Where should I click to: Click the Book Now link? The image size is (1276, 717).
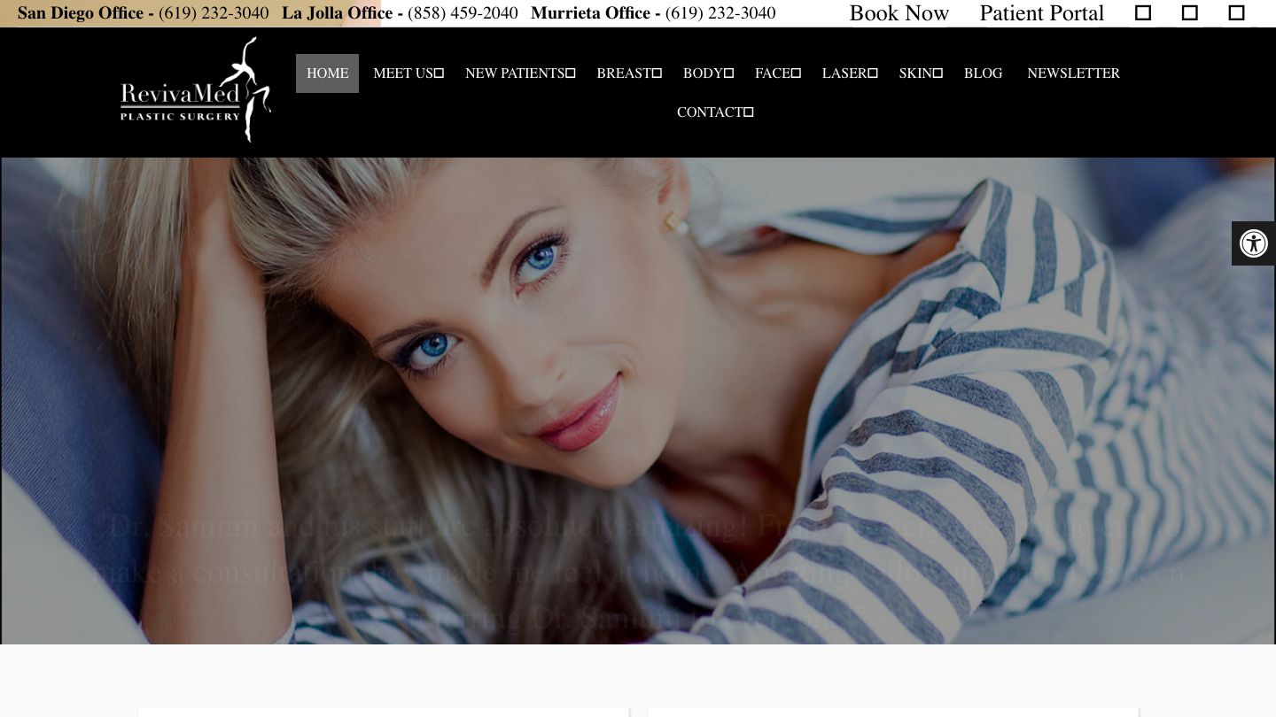pos(899,13)
